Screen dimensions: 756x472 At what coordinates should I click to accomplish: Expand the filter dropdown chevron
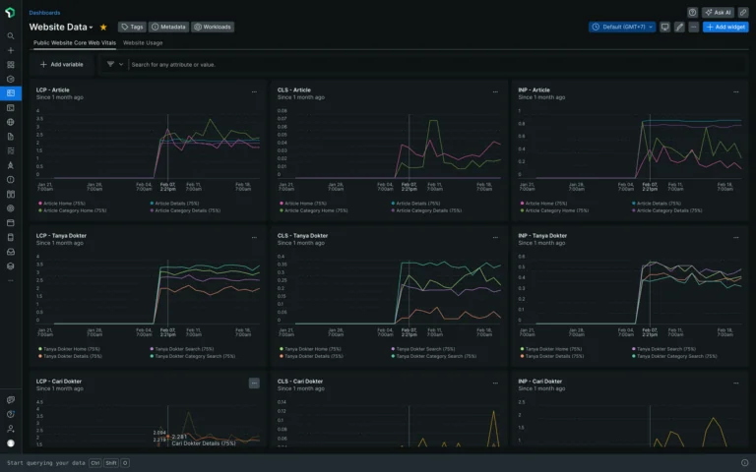(x=121, y=64)
